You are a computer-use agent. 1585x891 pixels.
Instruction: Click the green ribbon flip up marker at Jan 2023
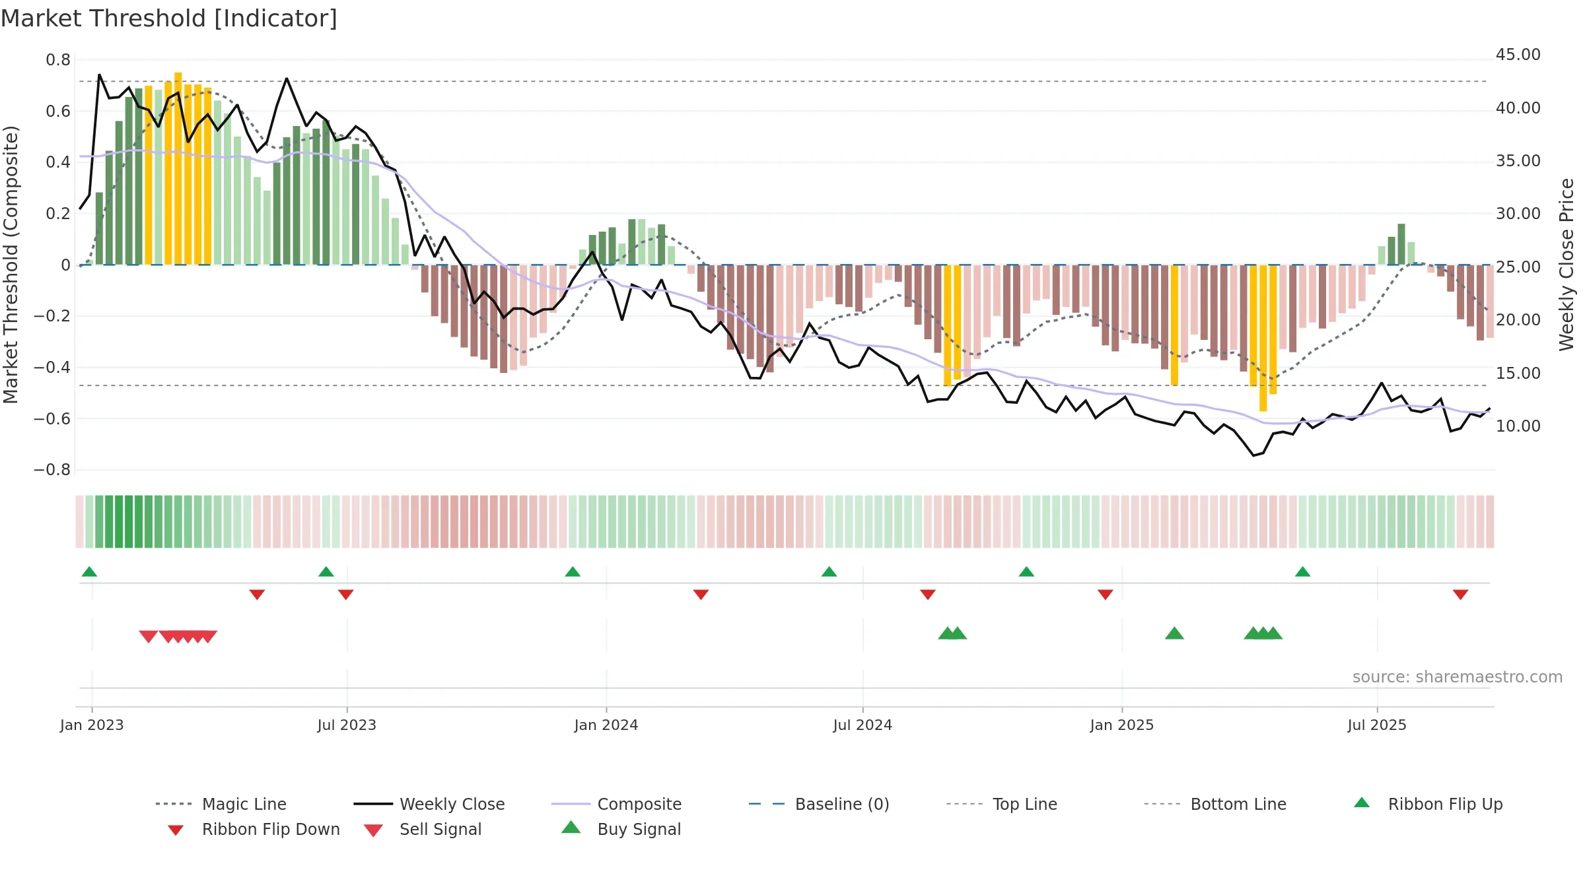[x=89, y=572]
